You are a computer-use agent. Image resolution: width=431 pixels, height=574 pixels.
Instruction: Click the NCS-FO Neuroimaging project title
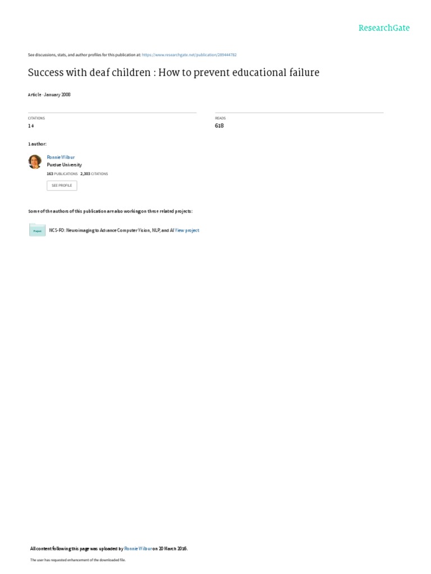112,230
